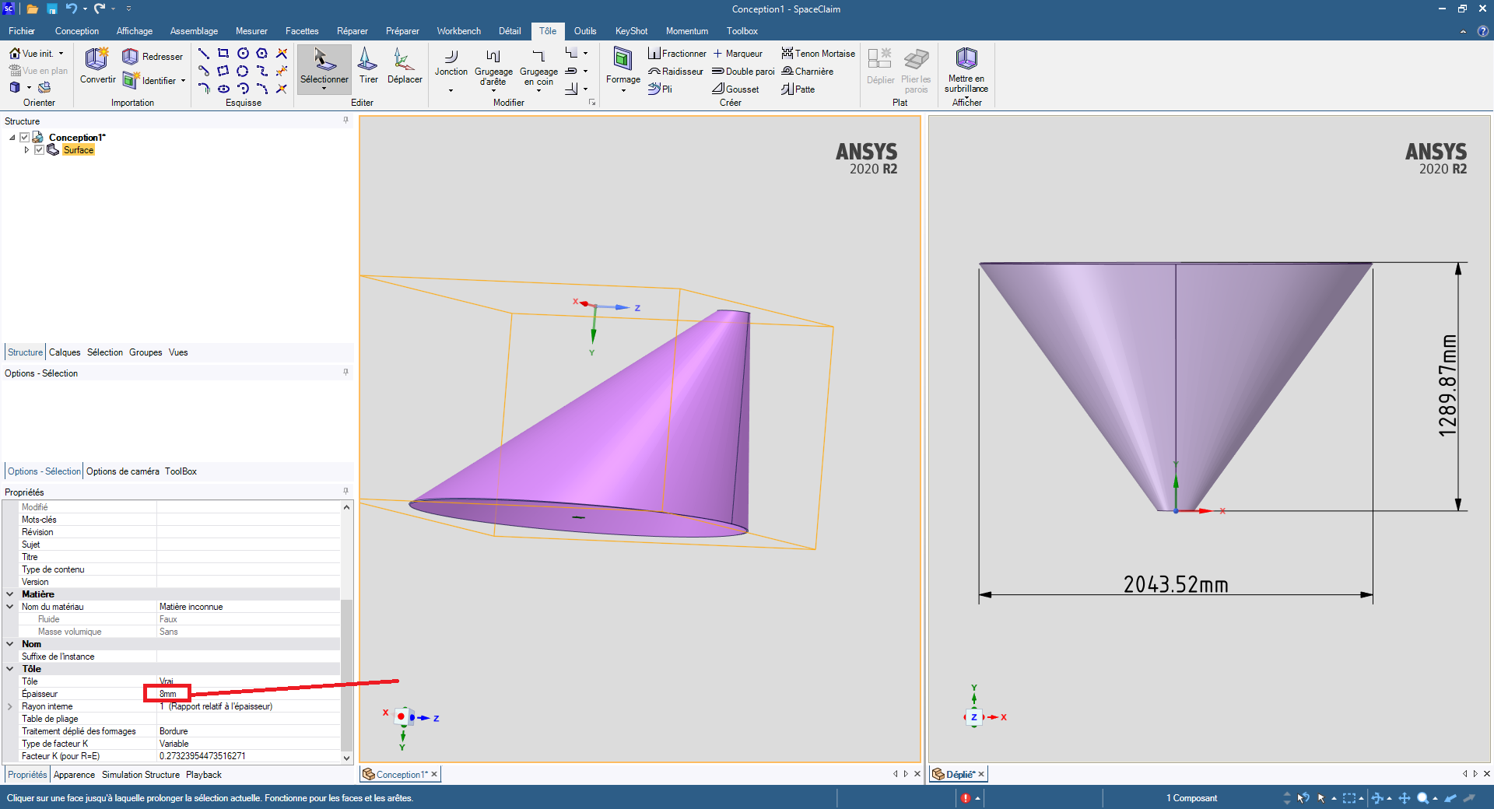Select Grugeage d'arête tool
Screen dimensions: 1494x809
click(493, 66)
